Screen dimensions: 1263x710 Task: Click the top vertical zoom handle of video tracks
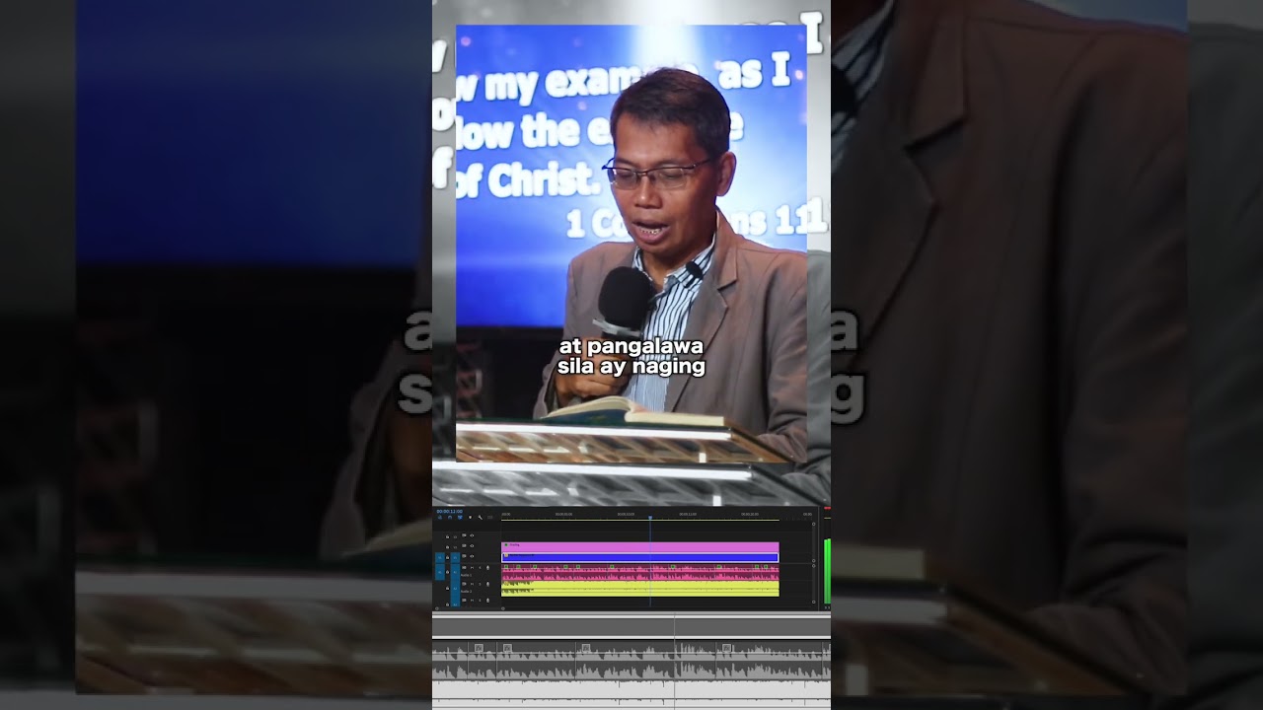pyautogui.click(x=813, y=524)
